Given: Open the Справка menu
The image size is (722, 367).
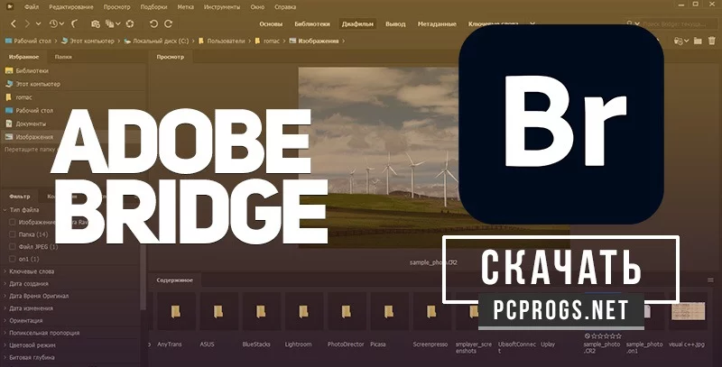Looking at the screenshot, I should coord(285,7).
